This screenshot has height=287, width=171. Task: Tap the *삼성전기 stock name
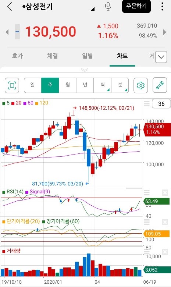[38, 7]
